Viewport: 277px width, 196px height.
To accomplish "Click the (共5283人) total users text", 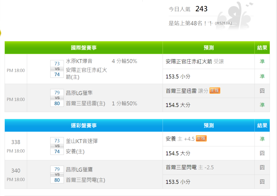I will (223, 23).
